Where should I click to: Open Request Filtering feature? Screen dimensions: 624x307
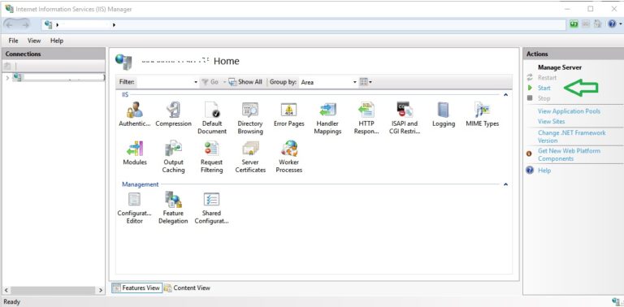tap(212, 157)
